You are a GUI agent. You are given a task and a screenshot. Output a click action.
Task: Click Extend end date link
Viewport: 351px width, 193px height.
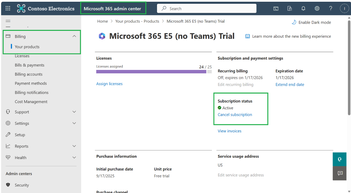pos(290,84)
